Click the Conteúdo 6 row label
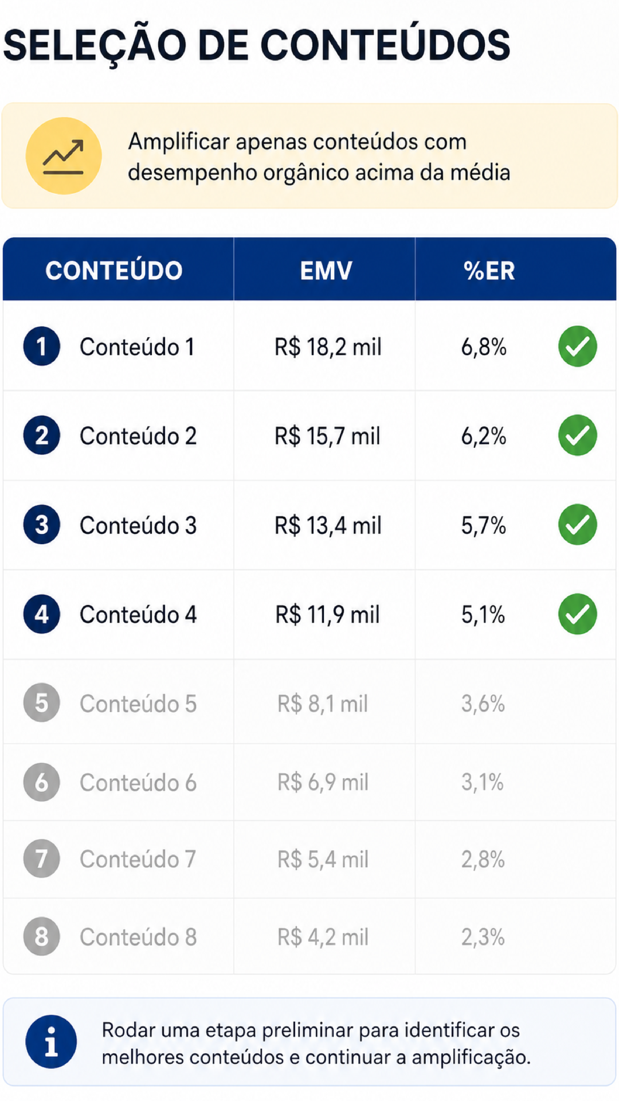Image resolution: width=619 pixels, height=1101 pixels. pyautogui.click(x=138, y=782)
